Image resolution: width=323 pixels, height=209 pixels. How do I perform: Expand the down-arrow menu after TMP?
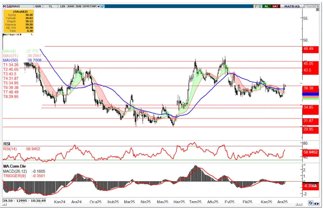(x=98, y=6)
